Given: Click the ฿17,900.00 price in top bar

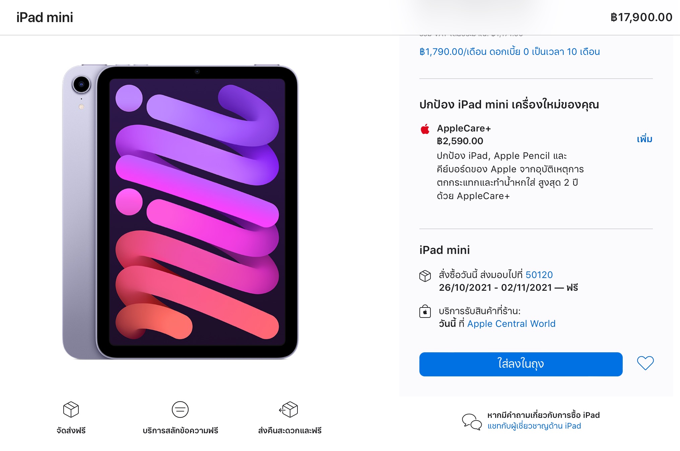Looking at the screenshot, I should 641,17.
